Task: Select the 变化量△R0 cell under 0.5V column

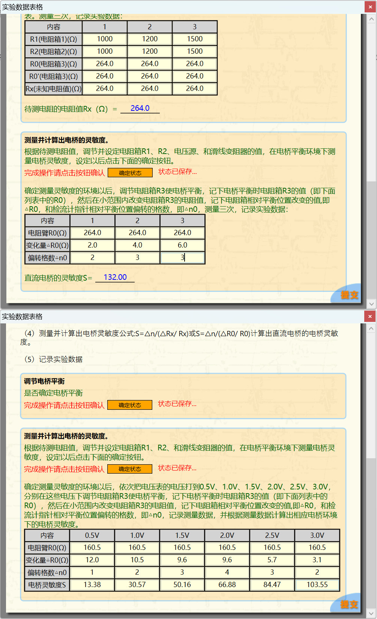Action: (x=92, y=560)
